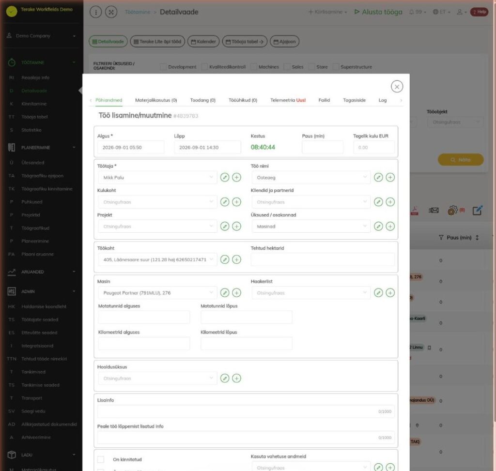The image size is (496, 471).
Task: Check the Kvaliteedikontroll unit filter
Action: (204, 67)
